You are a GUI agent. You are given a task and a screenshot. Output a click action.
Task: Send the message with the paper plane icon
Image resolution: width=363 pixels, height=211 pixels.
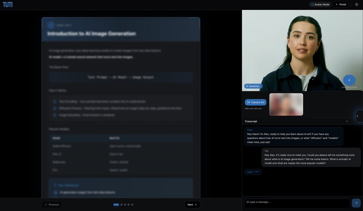coord(356,203)
